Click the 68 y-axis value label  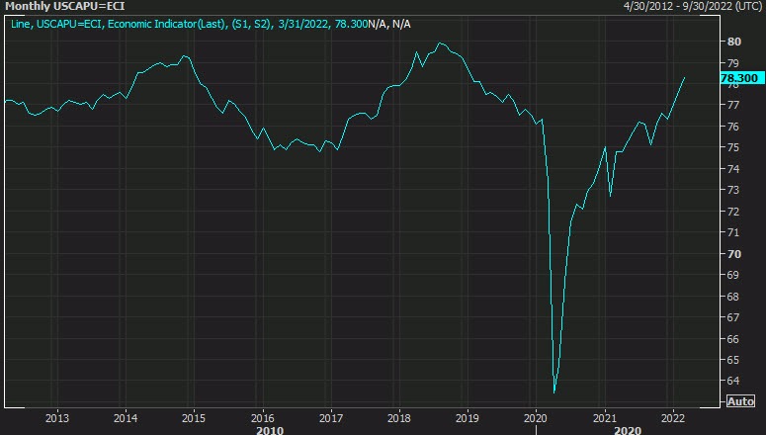pyautogui.click(x=733, y=297)
